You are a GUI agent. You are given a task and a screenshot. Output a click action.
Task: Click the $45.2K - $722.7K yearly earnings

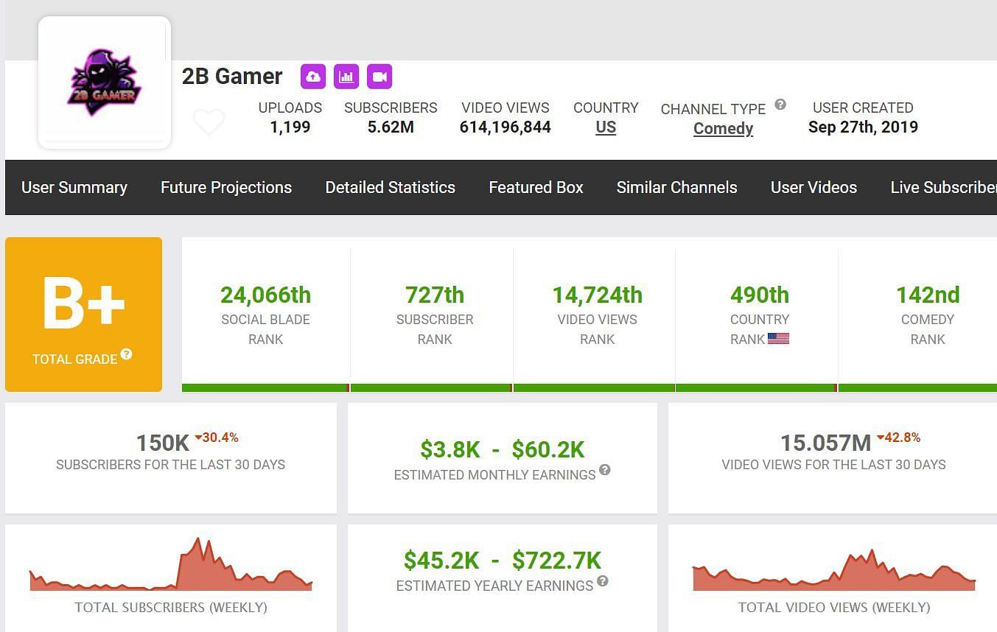pos(503,561)
